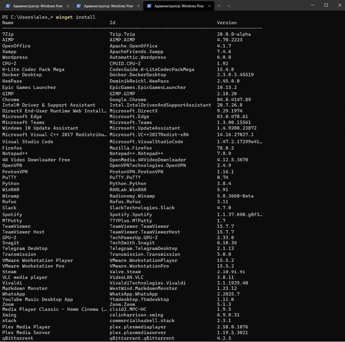Click the "Python.Python" Id entry
Screen dimensions: 345x342
coord(128,184)
